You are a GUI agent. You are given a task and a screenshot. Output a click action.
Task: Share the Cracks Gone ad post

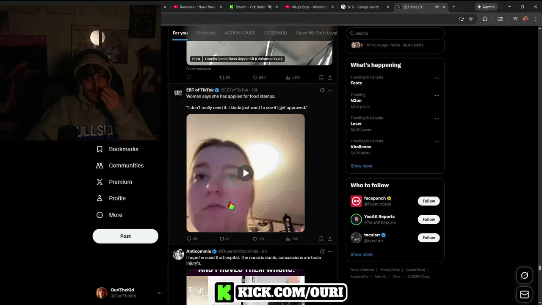(330, 78)
